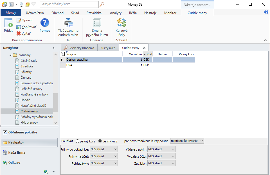Print list via Tlač zoznamu cudzích mien
The image size is (270, 175).
coord(68,28)
